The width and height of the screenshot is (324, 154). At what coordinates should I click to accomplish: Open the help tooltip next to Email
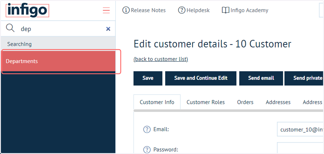[147, 129]
